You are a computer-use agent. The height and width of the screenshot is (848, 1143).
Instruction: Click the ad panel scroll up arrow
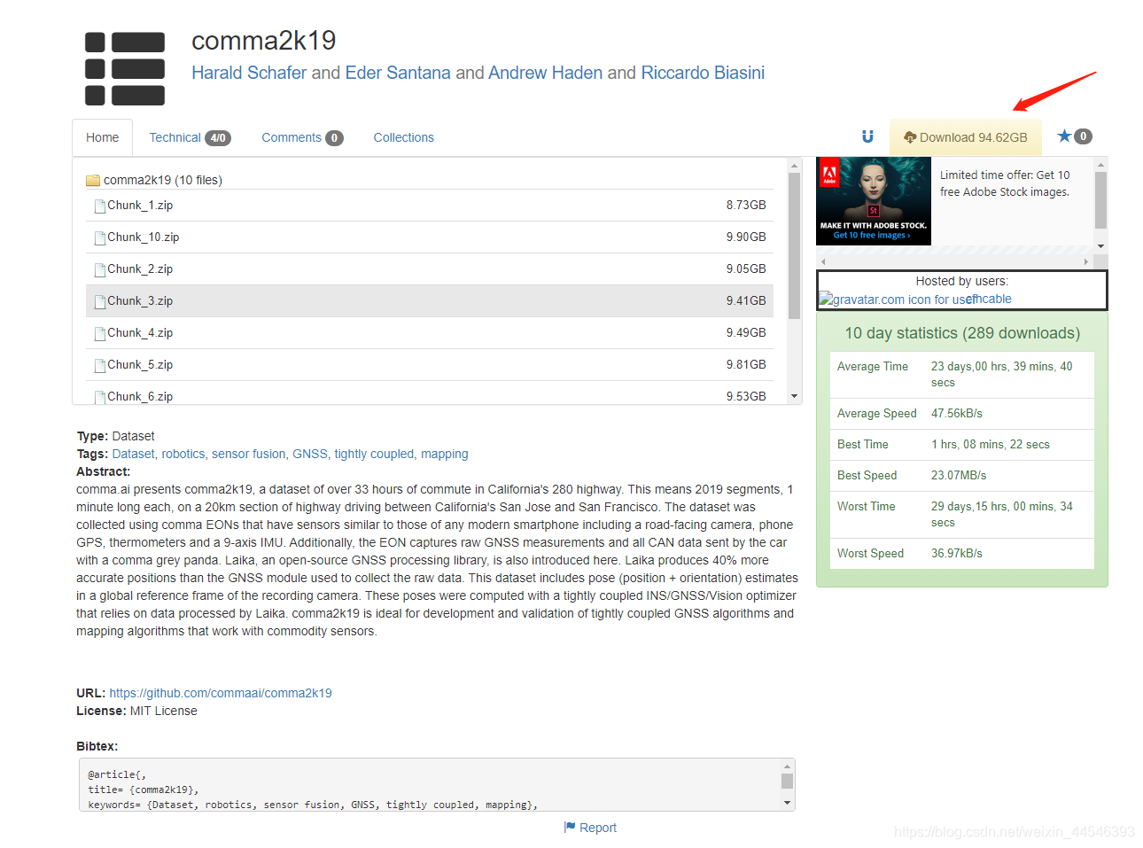pos(1100,165)
